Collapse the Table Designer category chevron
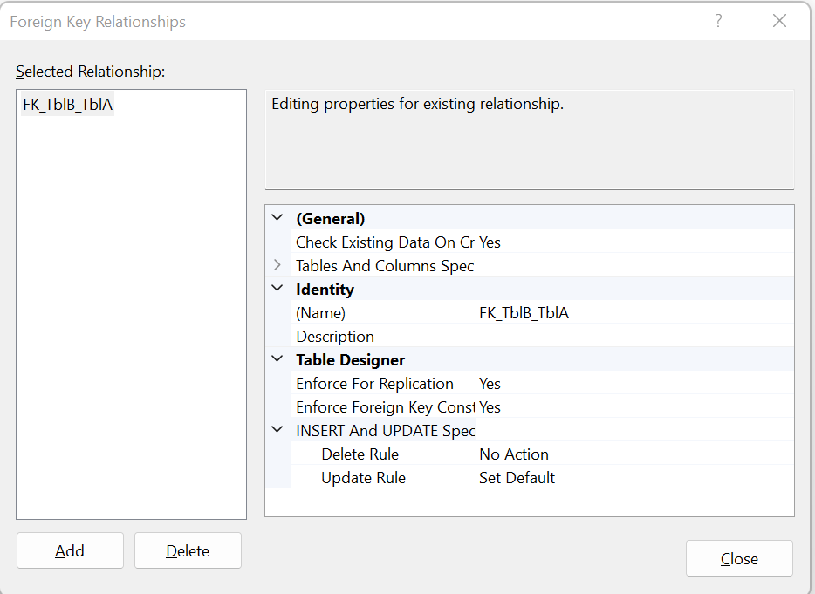This screenshot has height=594, width=815. pos(277,359)
